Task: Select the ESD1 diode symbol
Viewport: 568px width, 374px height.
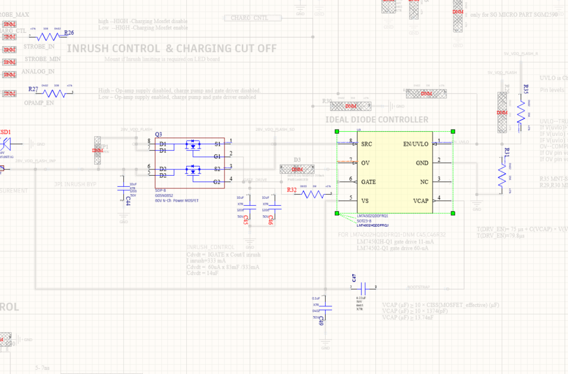Action: pyautogui.click(x=5, y=144)
